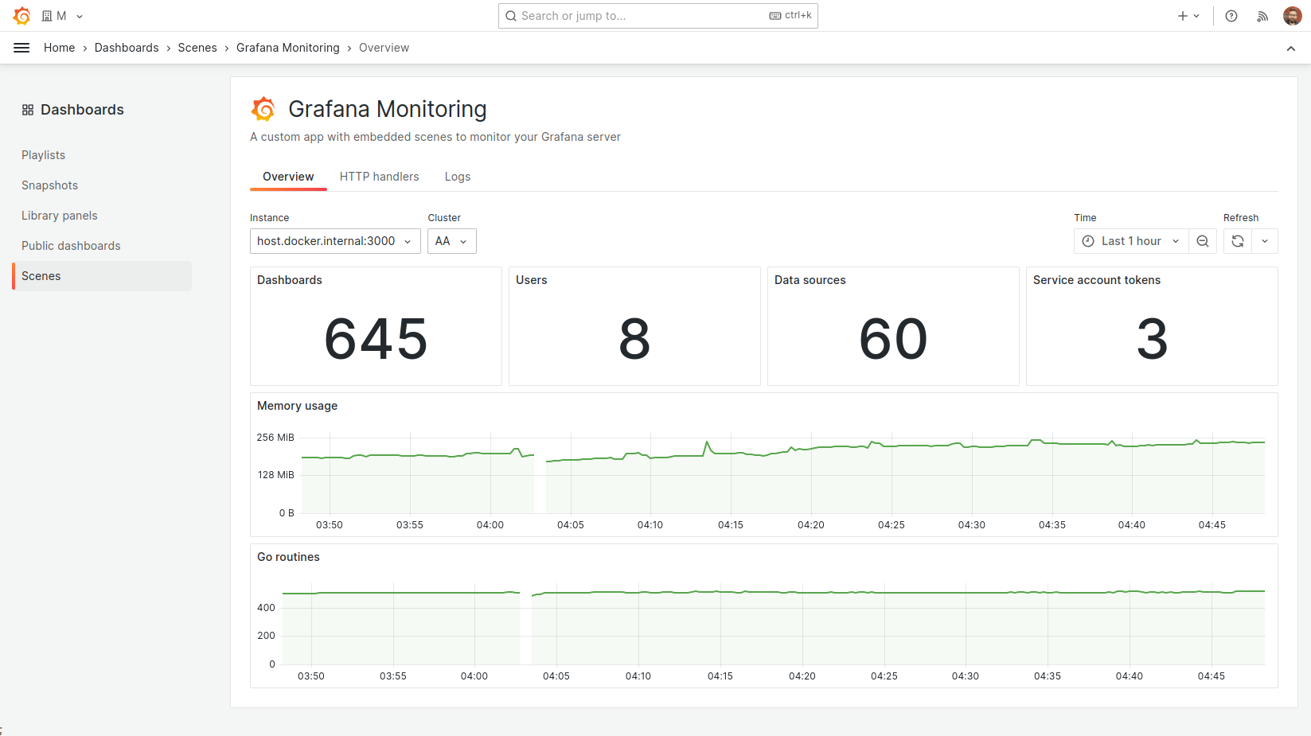Click the refresh dashboard icon
1311x736 pixels.
pyautogui.click(x=1237, y=240)
